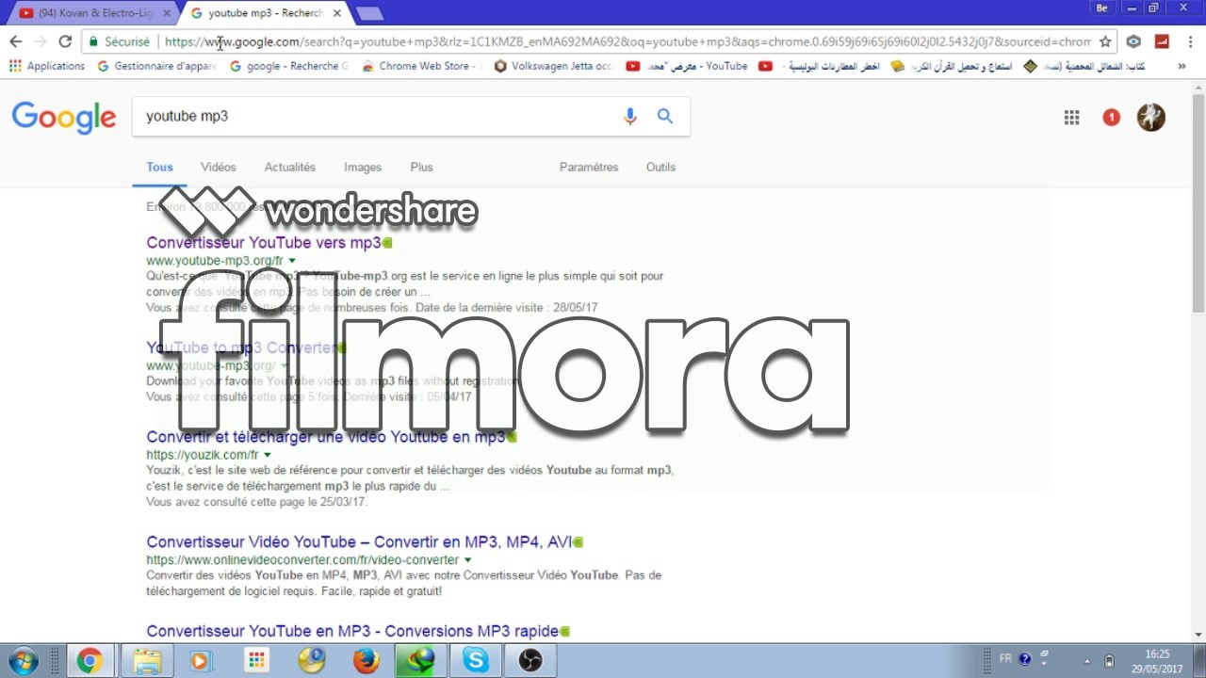Click the voice search microphone icon

coord(630,116)
